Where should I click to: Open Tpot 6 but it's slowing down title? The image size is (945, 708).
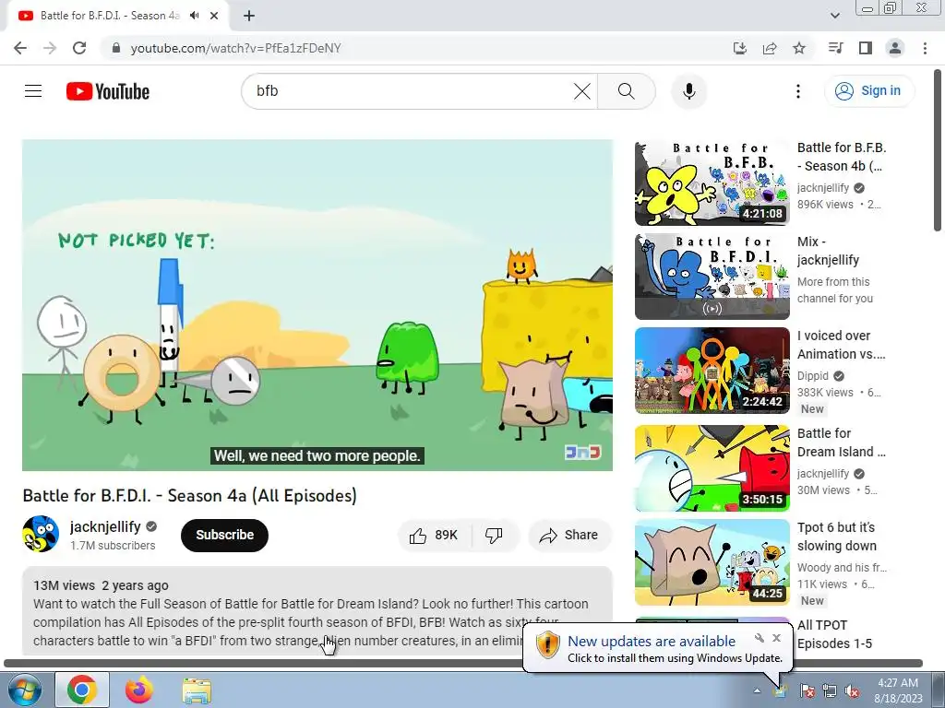point(836,537)
